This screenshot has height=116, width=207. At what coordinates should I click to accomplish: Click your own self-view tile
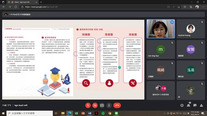point(191,90)
